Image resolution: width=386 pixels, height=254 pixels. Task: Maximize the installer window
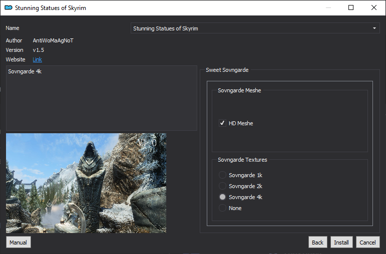tap(351, 7)
